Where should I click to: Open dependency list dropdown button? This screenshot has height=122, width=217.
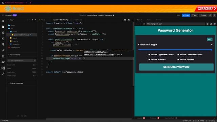35,60
